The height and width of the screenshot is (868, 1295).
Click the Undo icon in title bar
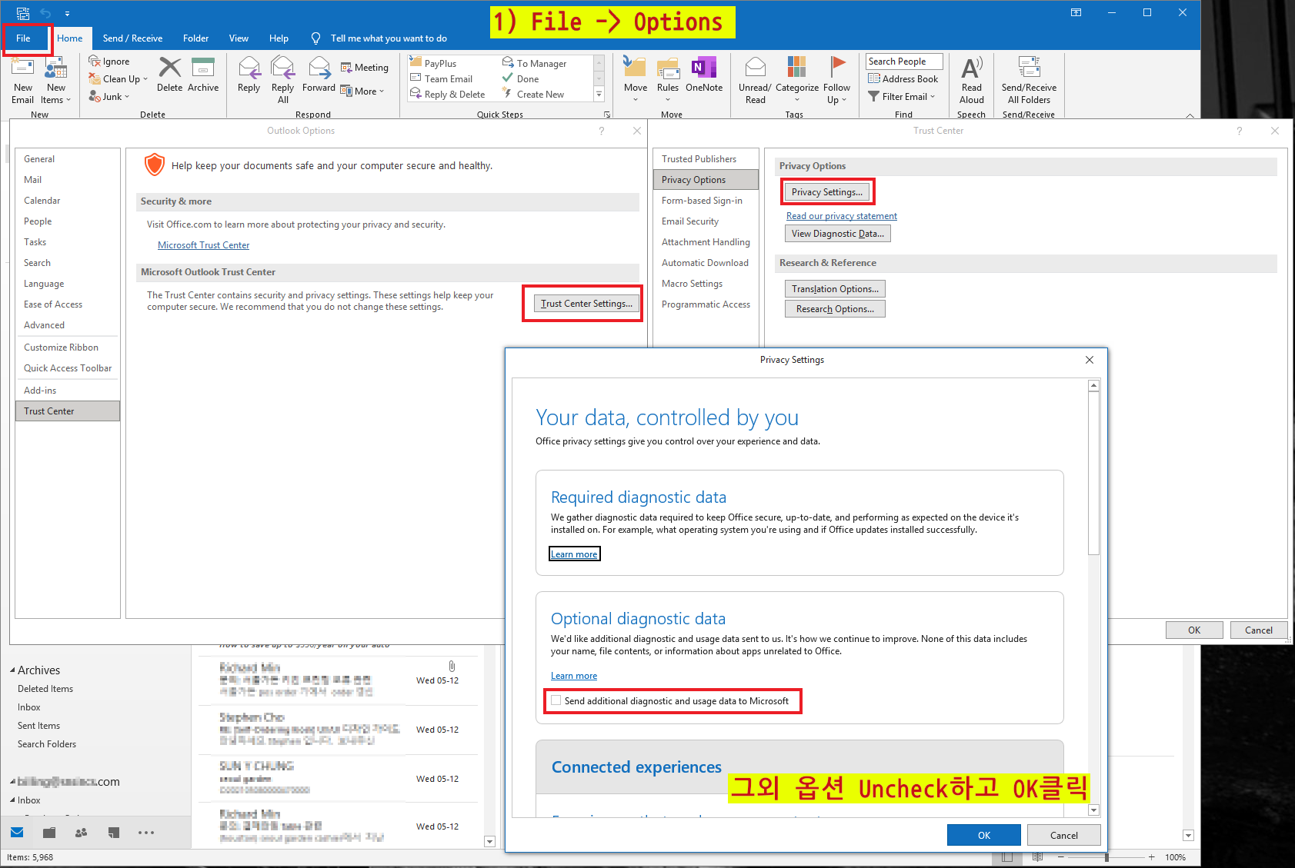click(45, 12)
